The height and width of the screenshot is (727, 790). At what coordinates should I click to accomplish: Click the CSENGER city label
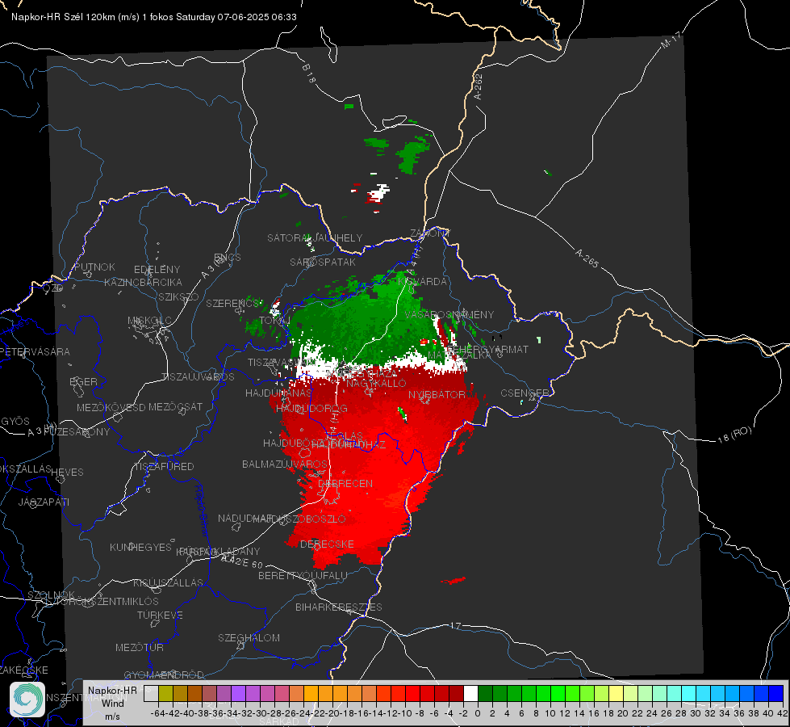(x=525, y=393)
